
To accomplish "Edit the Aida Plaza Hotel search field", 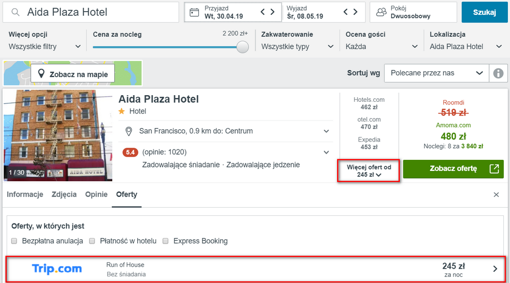I will click(x=91, y=12).
